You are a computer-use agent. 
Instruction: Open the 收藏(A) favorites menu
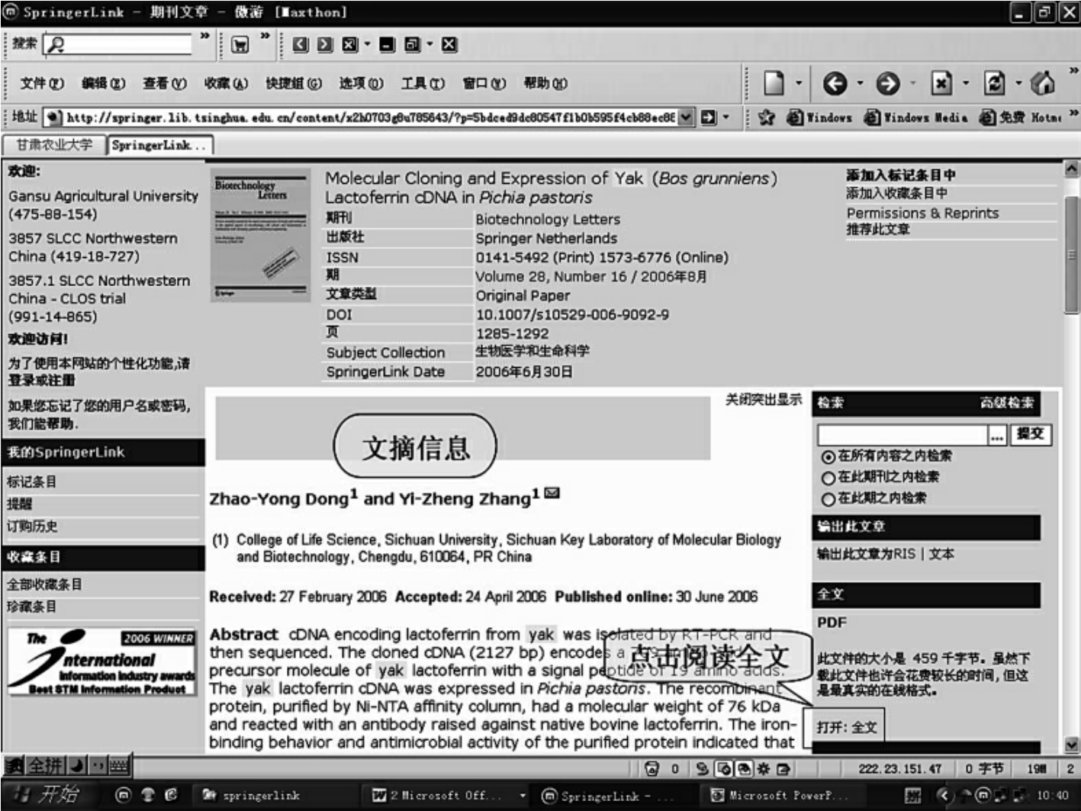pyautogui.click(x=226, y=83)
